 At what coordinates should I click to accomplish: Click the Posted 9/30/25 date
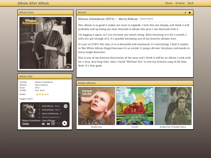(147, 19)
